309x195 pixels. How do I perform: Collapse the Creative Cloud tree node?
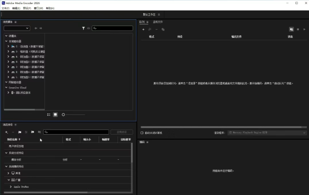point(6,87)
